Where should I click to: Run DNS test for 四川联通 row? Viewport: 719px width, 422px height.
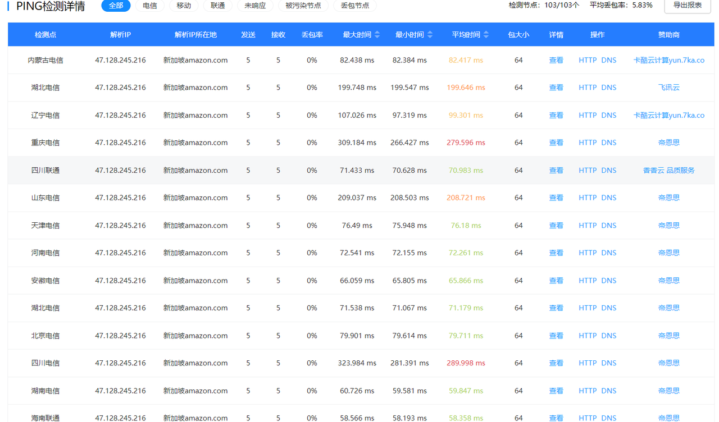coord(609,170)
